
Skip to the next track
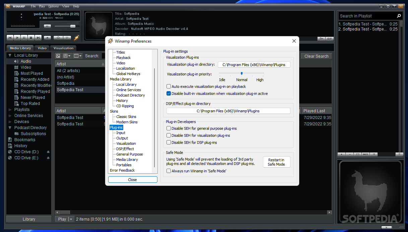pos(38,38)
